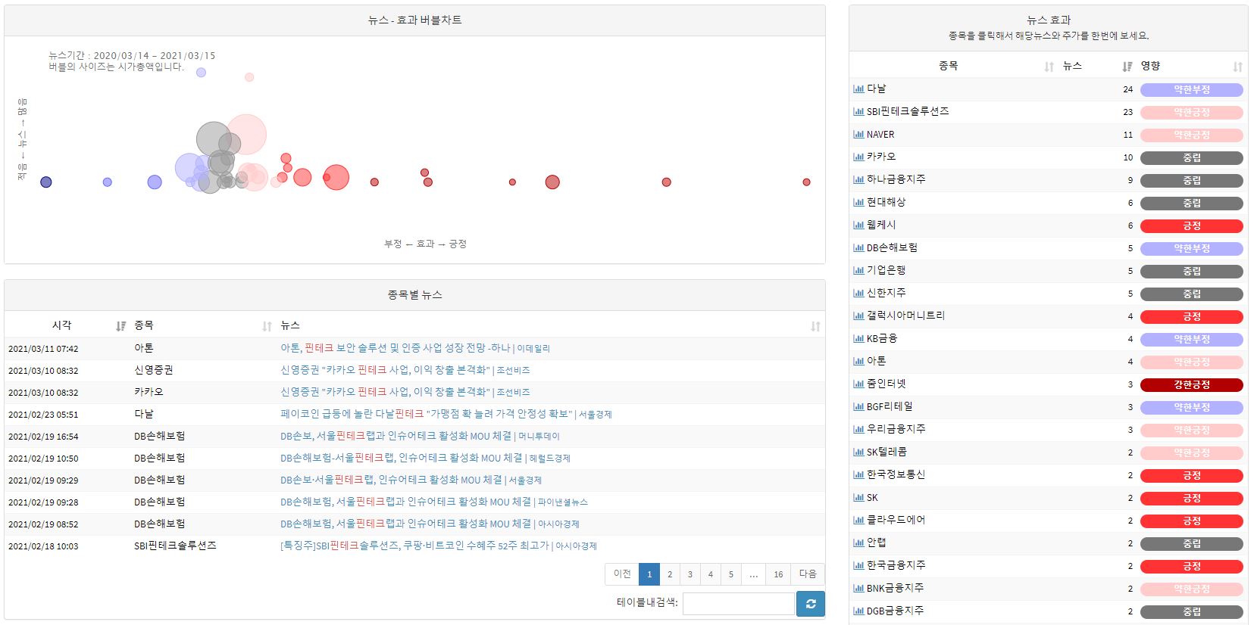The width and height of the screenshot is (1257, 625).
Task: Open the chart icon for 하나금융지주
Action: (858, 180)
